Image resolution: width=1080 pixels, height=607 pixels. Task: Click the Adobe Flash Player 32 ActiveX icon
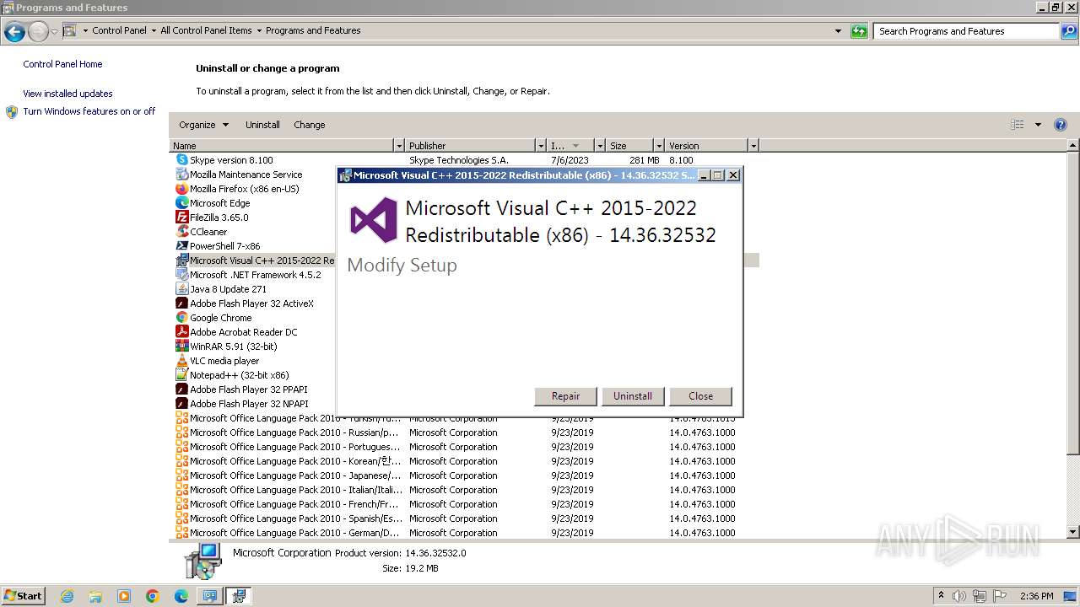[x=181, y=303]
